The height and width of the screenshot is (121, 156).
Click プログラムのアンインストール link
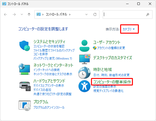49,107
